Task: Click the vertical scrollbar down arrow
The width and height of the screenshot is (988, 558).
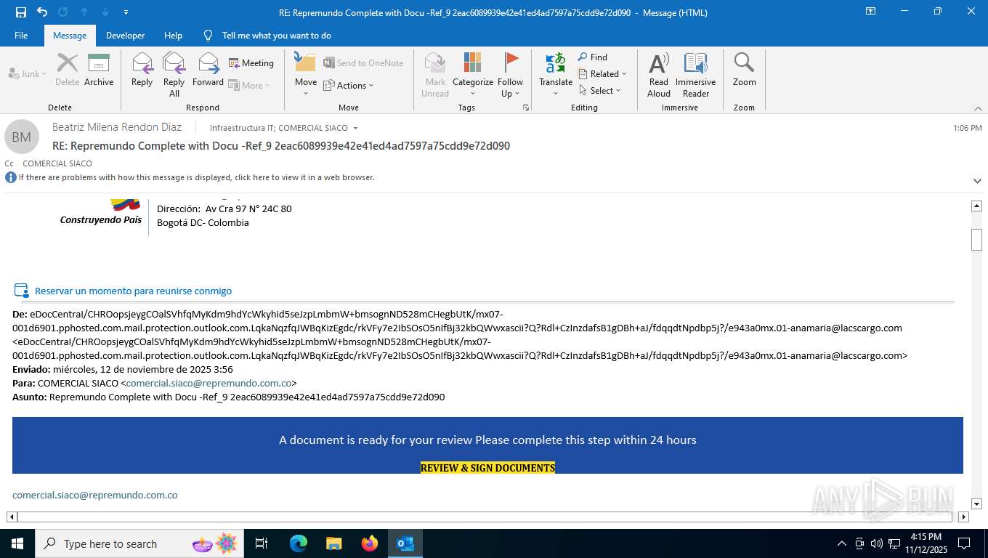Action: coord(977,504)
